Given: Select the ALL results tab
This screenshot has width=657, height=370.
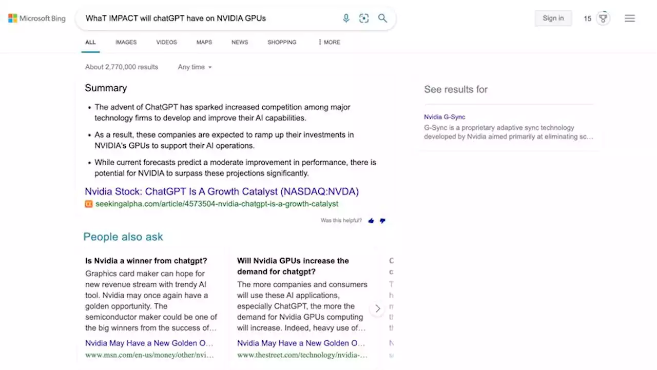Looking at the screenshot, I should 90,42.
